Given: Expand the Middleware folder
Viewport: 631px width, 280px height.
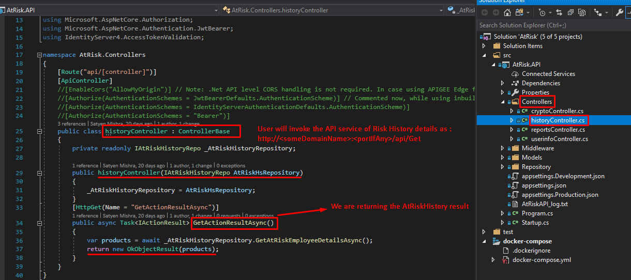Looking at the screenshot, I should [503, 148].
